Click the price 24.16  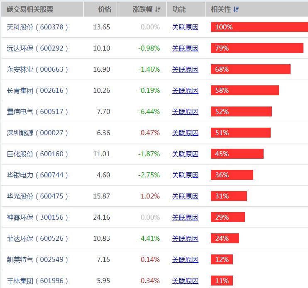click(102, 218)
